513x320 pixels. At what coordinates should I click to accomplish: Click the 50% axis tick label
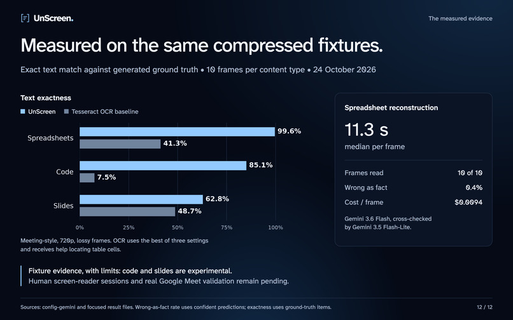pyautogui.click(x=178, y=227)
